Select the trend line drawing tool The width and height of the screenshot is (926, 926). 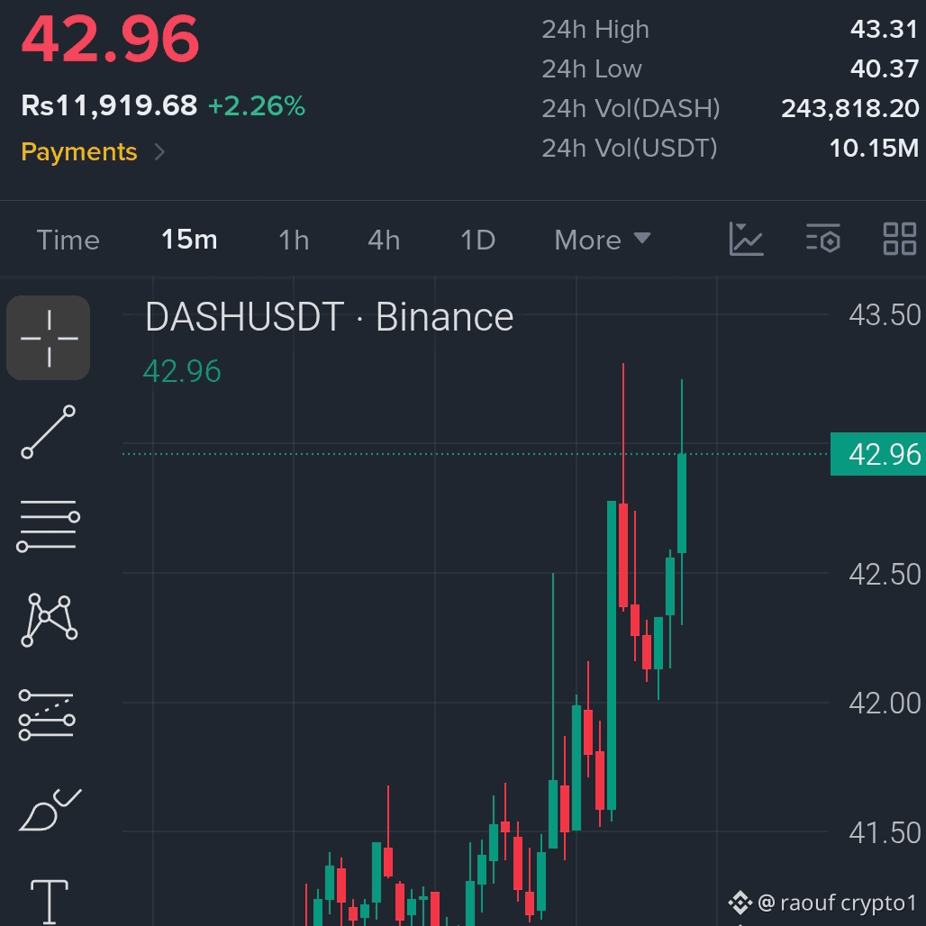click(x=48, y=431)
